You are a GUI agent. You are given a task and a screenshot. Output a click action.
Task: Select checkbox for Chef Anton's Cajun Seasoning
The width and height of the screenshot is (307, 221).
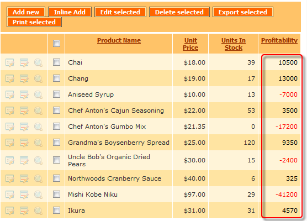click(56, 110)
